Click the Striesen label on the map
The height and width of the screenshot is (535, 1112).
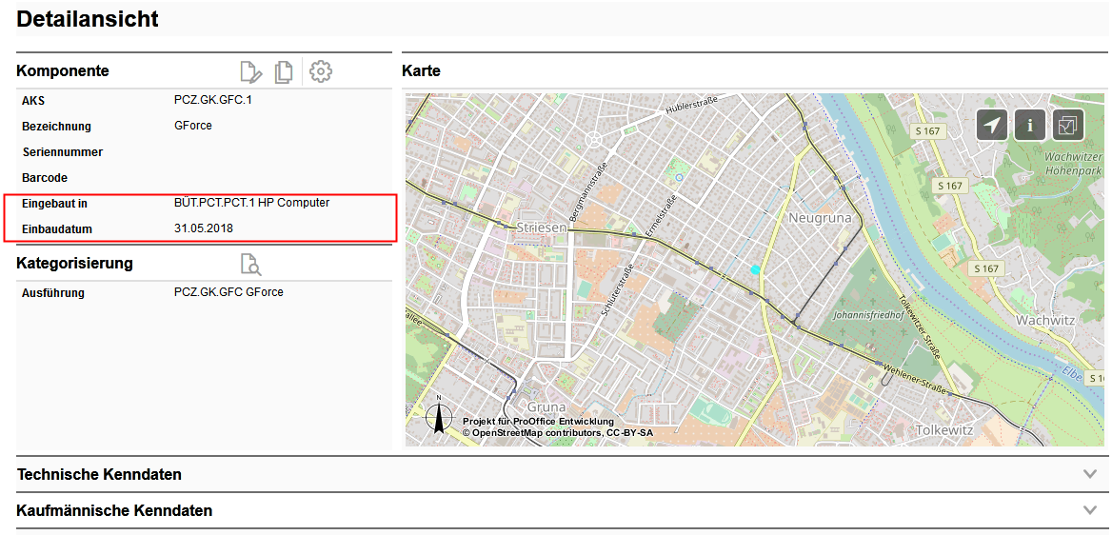pyautogui.click(x=541, y=228)
